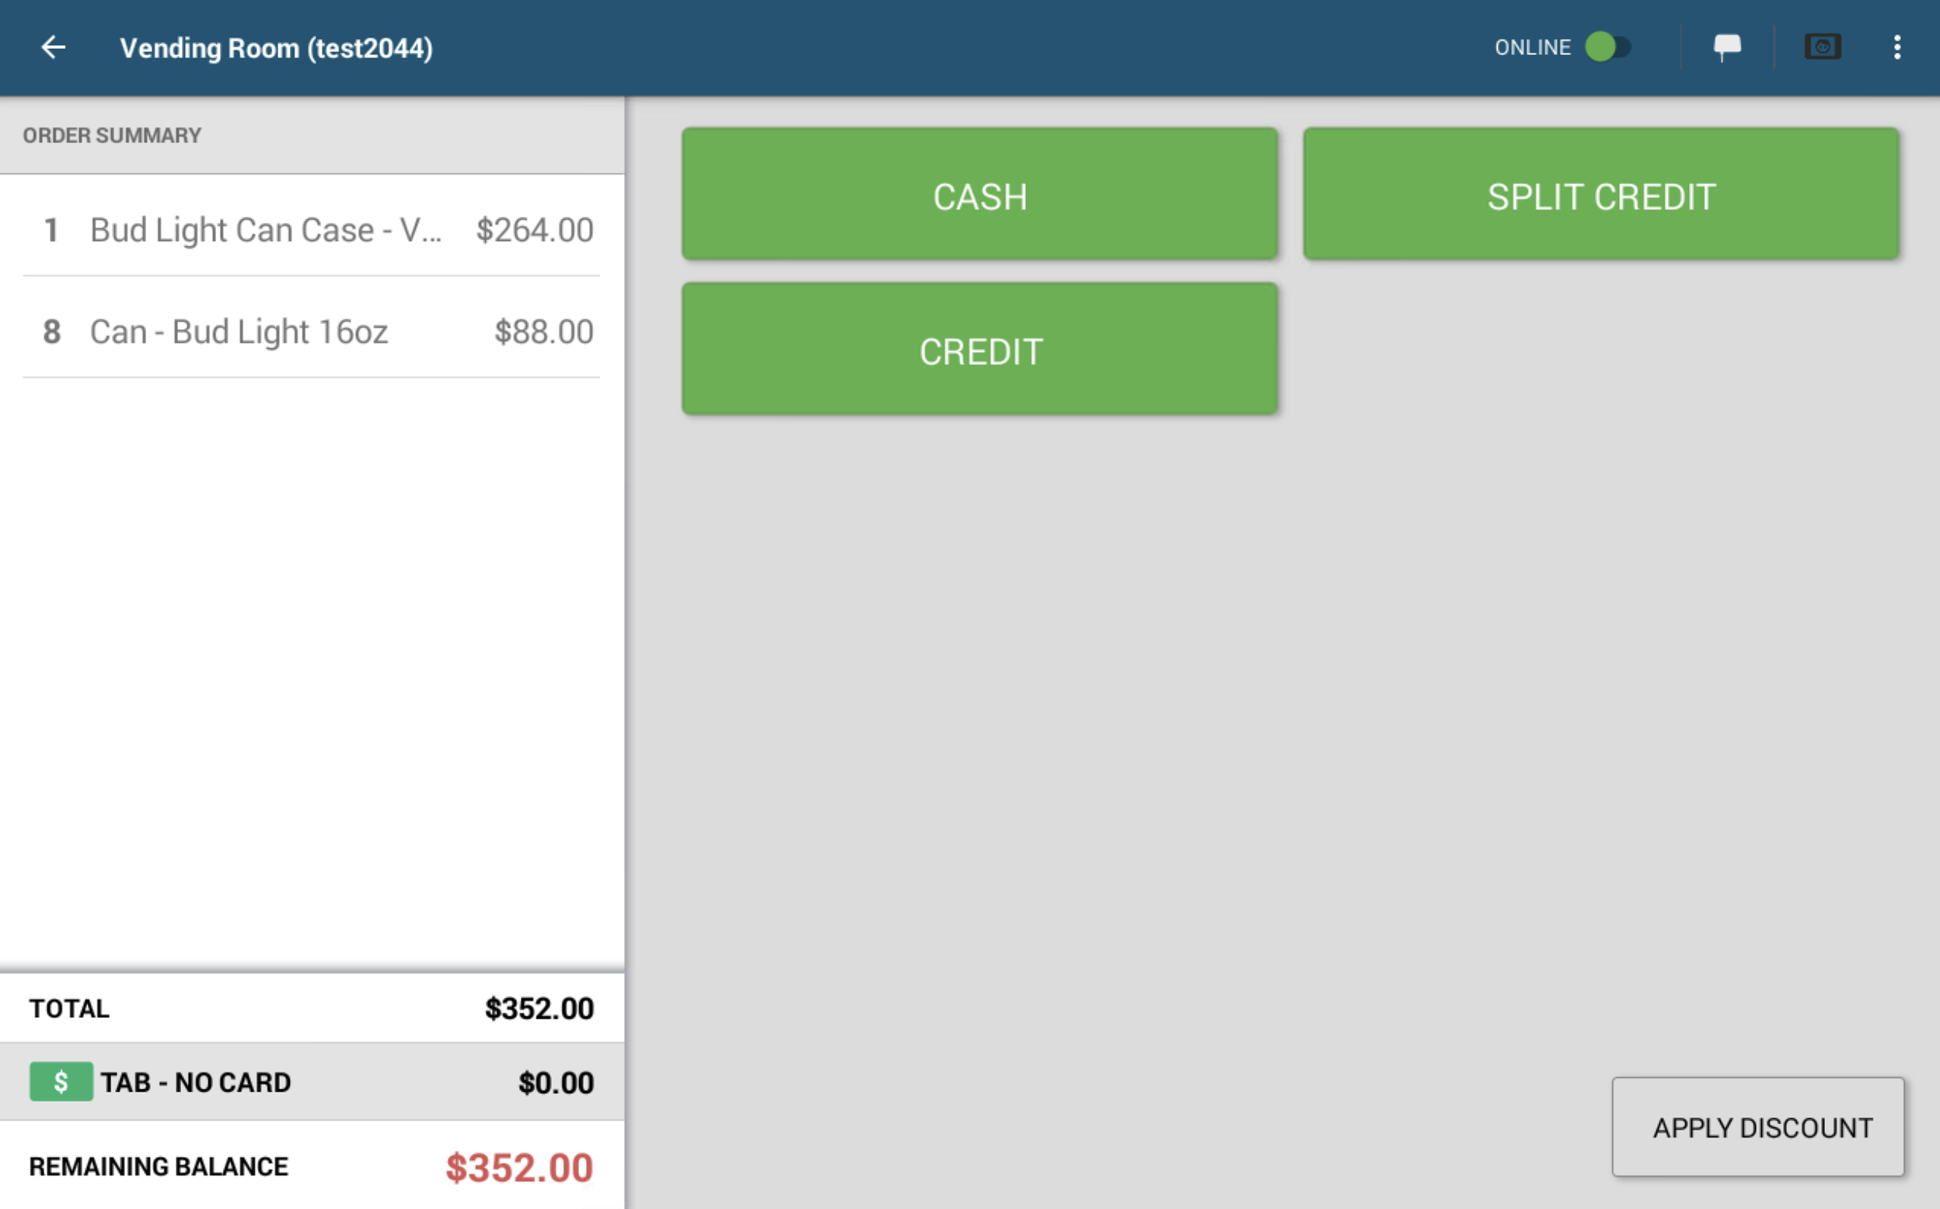Click the Vending Room (test2044) title
Image resolution: width=1940 pixels, height=1209 pixels.
pos(277,48)
